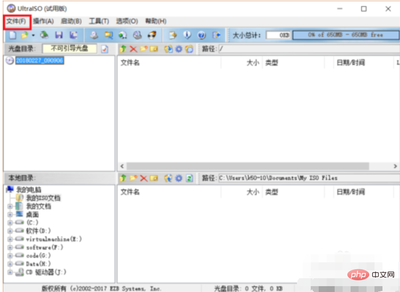Click the Save As toolbar icon
The image size is (400, 292).
click(73, 35)
